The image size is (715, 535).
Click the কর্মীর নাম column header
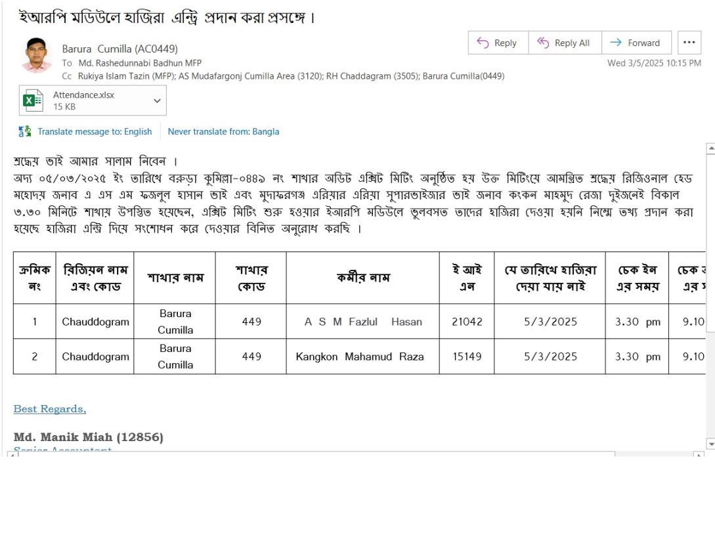coord(363,278)
